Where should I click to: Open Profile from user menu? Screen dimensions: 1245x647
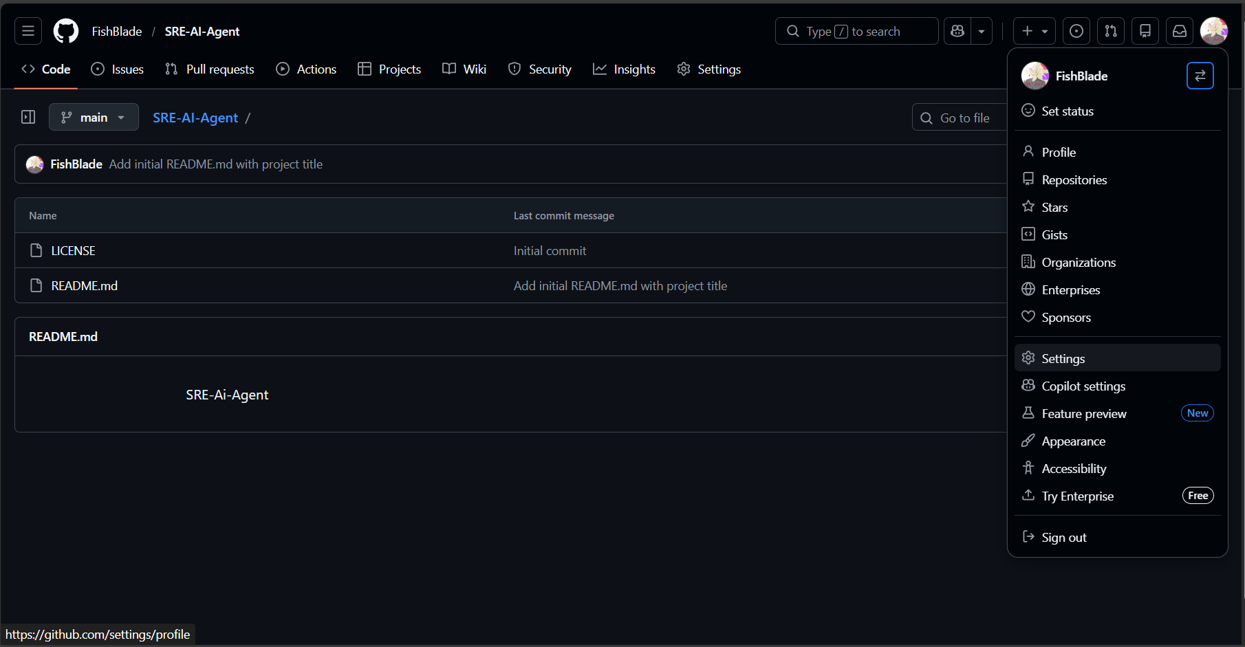[1117, 152]
